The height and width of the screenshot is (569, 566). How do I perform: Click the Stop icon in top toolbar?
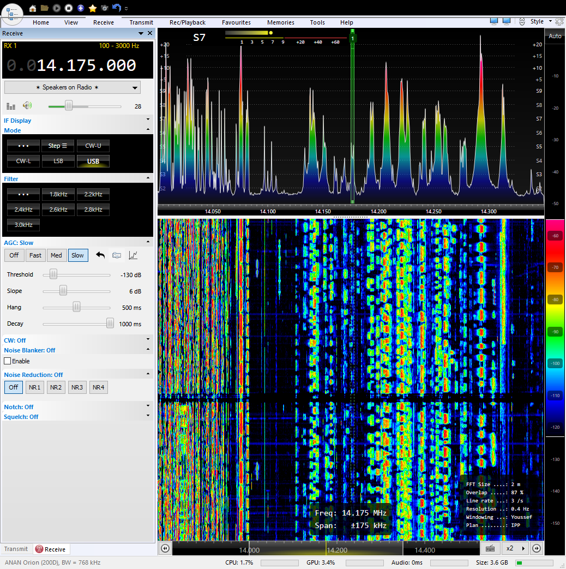click(x=69, y=8)
